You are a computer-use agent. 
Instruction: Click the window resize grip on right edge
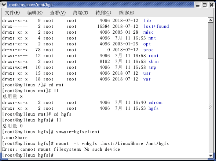click(210, 106)
